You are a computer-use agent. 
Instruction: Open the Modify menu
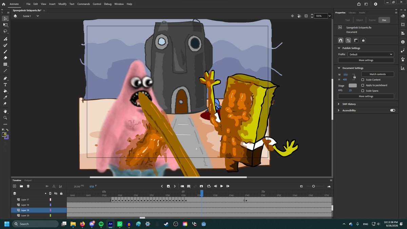click(62, 4)
